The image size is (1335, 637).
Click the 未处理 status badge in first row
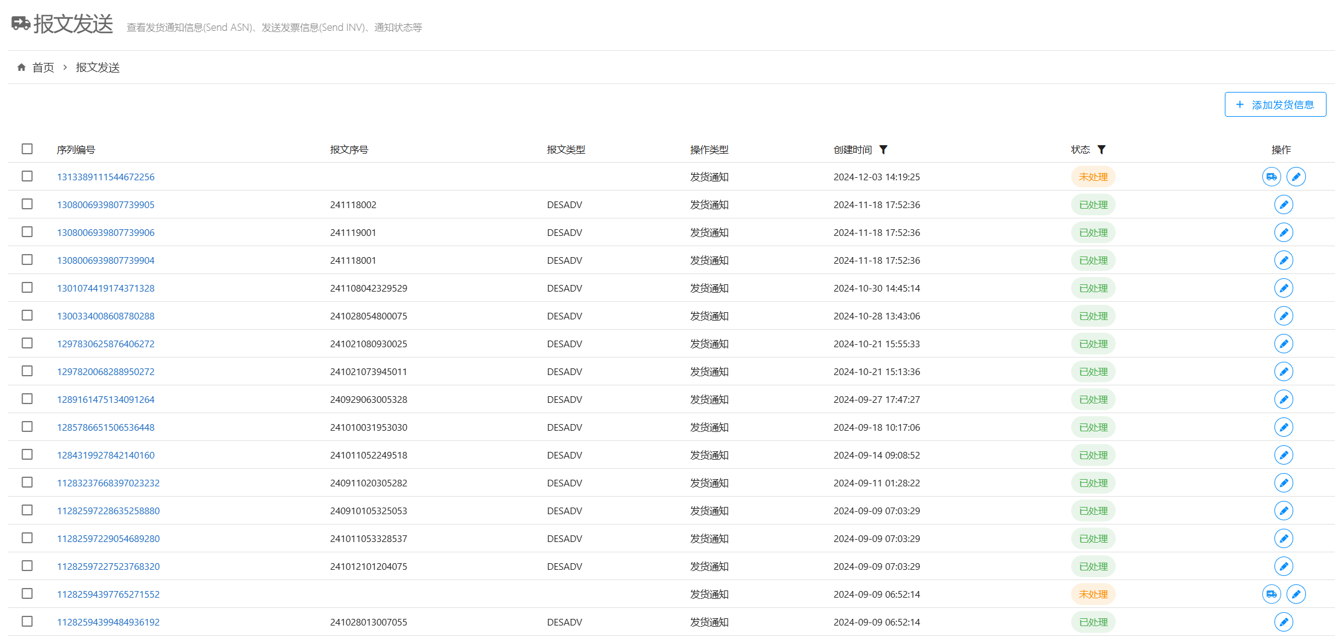[x=1093, y=177]
